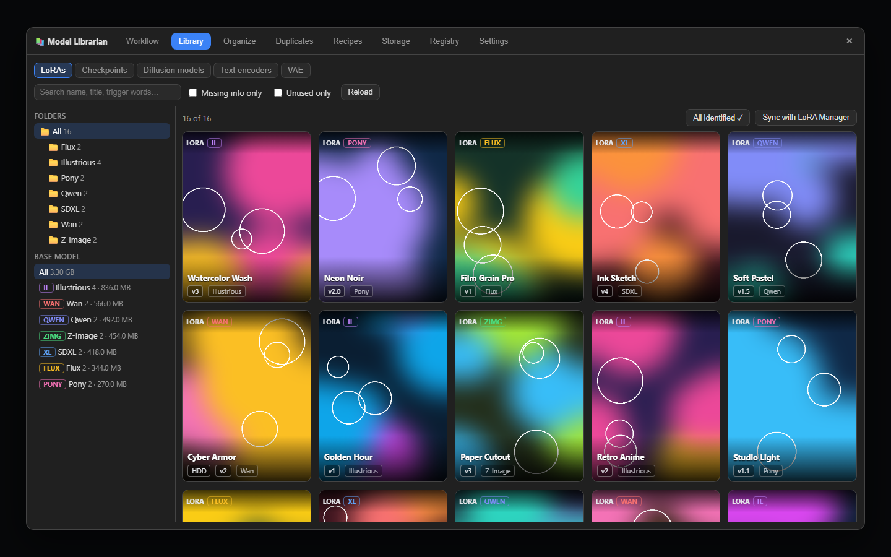Image resolution: width=891 pixels, height=557 pixels.
Task: Select the VAE model type
Action: [x=295, y=70]
